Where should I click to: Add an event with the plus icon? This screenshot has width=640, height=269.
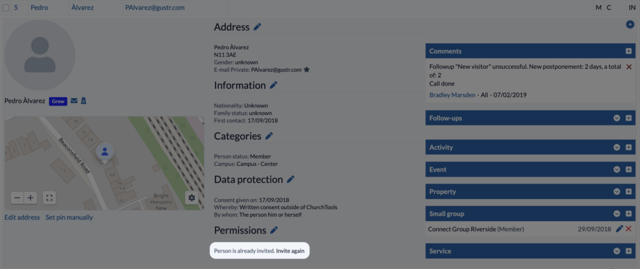629,169
